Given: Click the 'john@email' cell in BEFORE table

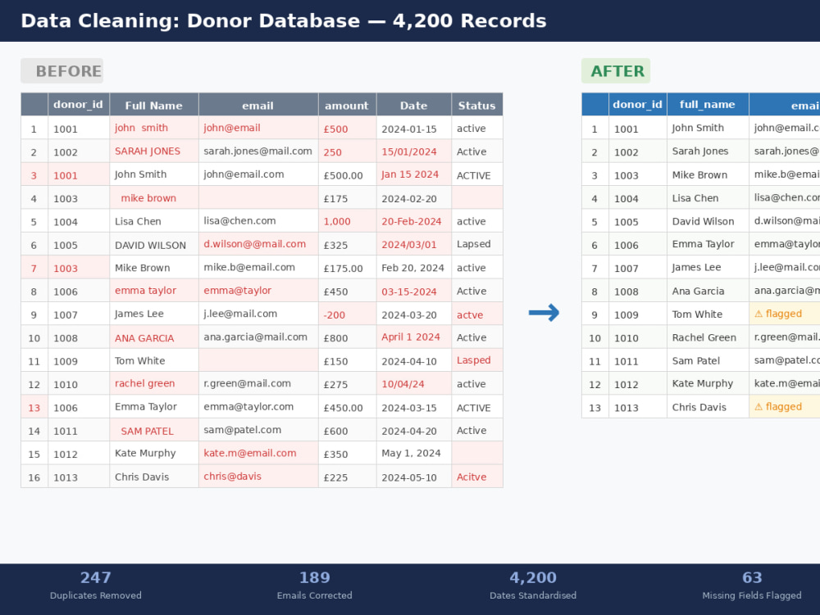Looking at the screenshot, I should tap(258, 128).
